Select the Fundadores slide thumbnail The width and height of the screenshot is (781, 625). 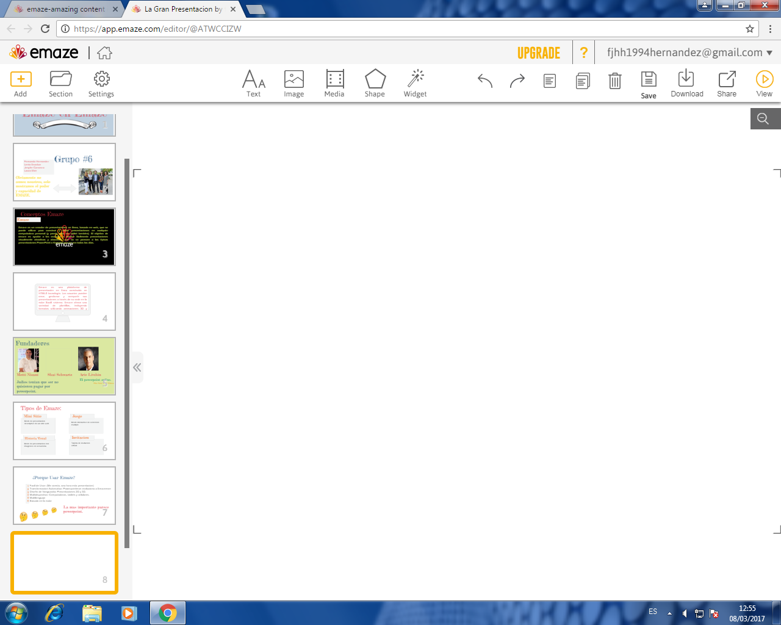pos(64,366)
